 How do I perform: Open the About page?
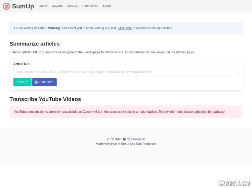tap(107, 6)
